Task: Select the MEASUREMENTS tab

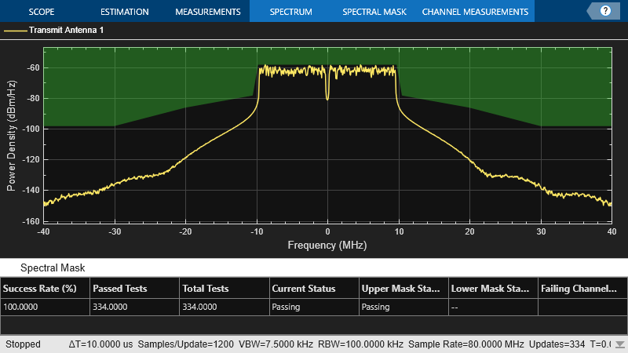Action: point(207,12)
